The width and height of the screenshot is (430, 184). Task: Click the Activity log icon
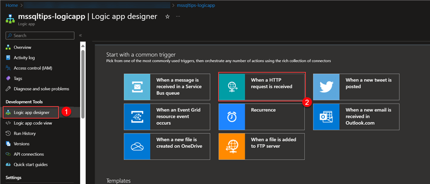coord(8,58)
